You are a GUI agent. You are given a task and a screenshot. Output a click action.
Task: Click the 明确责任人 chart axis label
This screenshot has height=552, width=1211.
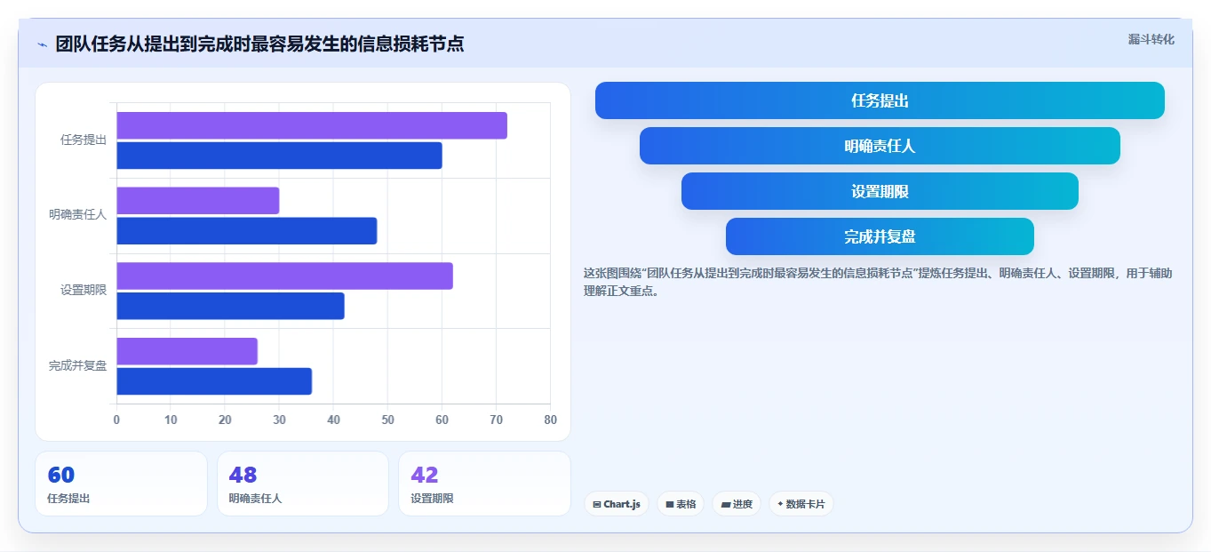78,214
